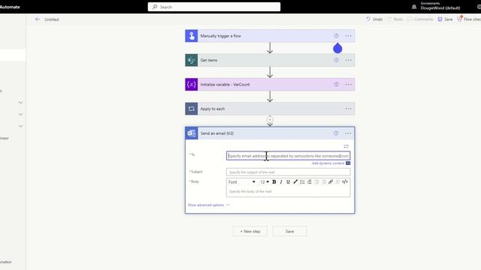Open help for the Get items step
Viewport: 481px width, 270px height.
336,60
